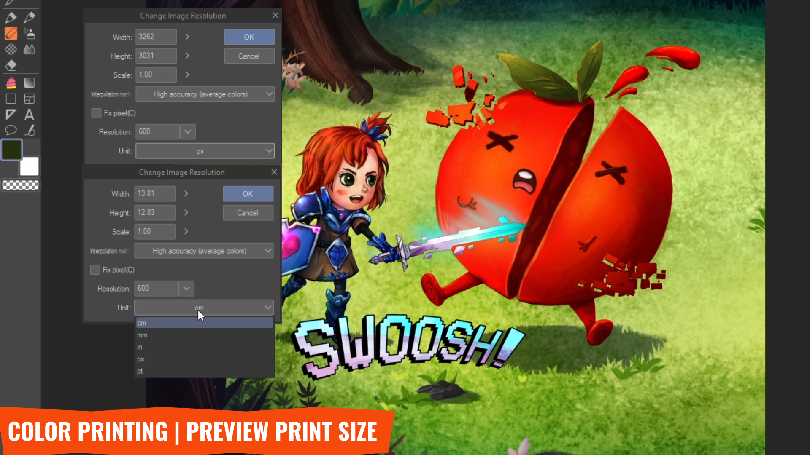Viewport: 810px width, 455px height.
Task: Expand Width slider arrow in top dialog
Action: click(187, 37)
